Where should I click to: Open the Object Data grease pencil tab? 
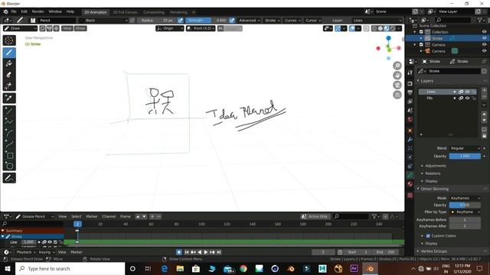tap(410, 175)
